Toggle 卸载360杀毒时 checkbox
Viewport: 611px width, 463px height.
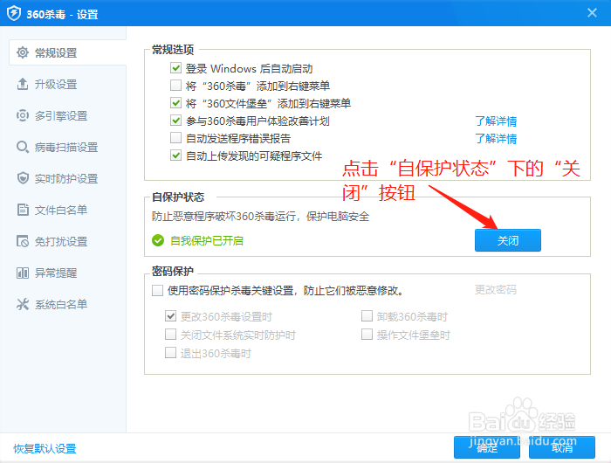(367, 316)
